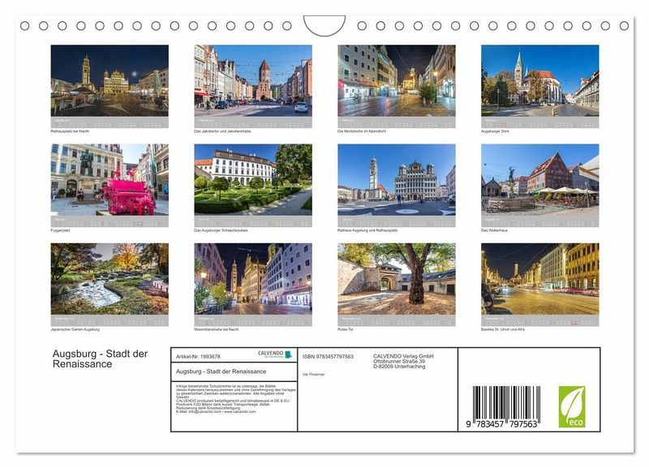Open the Moritzkirche im Abendlicht image
The image size is (649, 468).
coord(396,80)
